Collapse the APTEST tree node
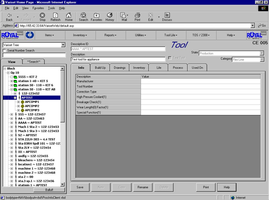Image resolution: width=269 pixels, height=200 pixels. [x=15, y=98]
